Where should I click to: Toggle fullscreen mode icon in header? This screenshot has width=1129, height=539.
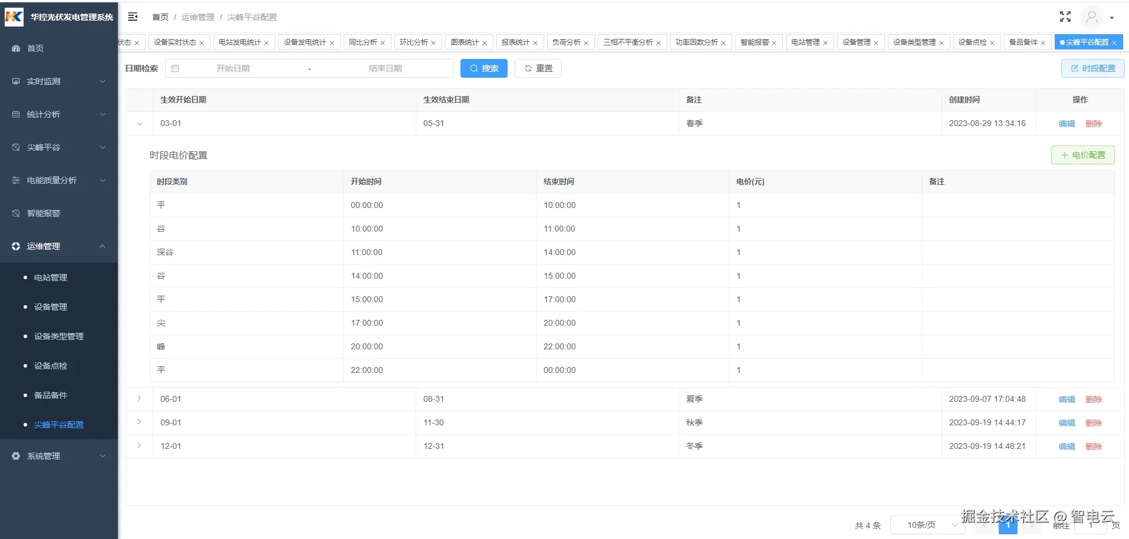pyautogui.click(x=1065, y=16)
